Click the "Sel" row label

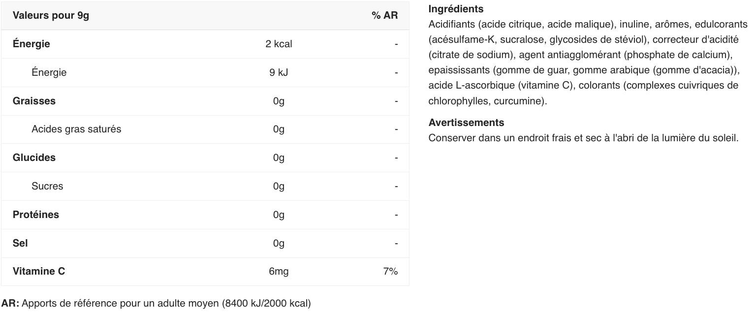click(20, 243)
